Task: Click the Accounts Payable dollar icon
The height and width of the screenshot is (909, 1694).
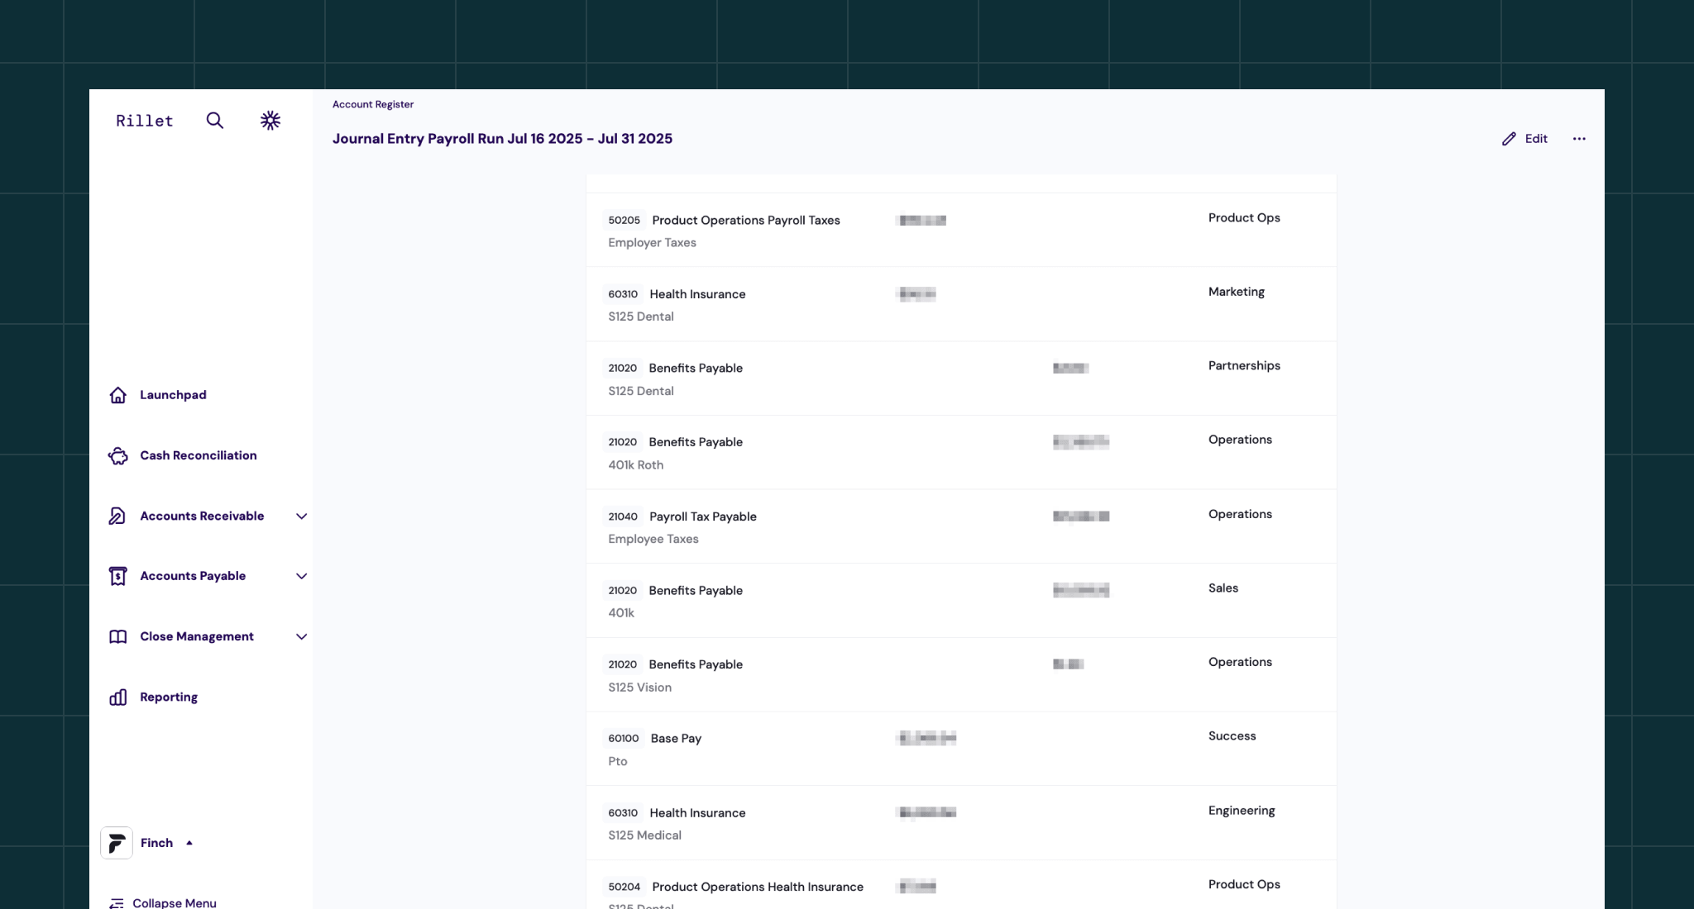Action: [x=117, y=576]
